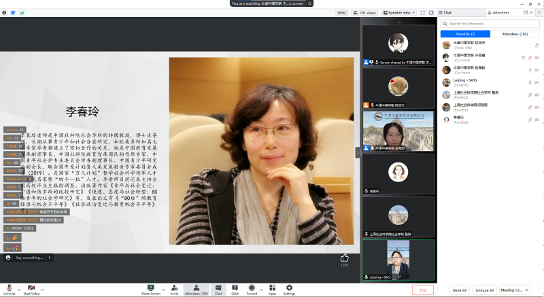This screenshot has width=544, height=297.
Task: Click the Search for attendees field
Action: (490, 24)
